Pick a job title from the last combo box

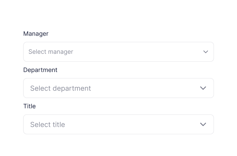click(x=118, y=125)
